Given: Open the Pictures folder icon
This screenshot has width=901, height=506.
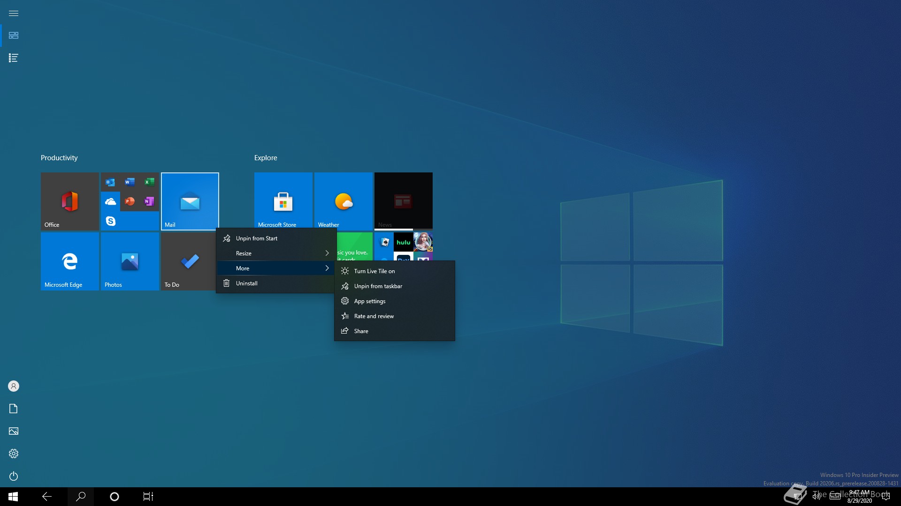Looking at the screenshot, I should click(14, 431).
